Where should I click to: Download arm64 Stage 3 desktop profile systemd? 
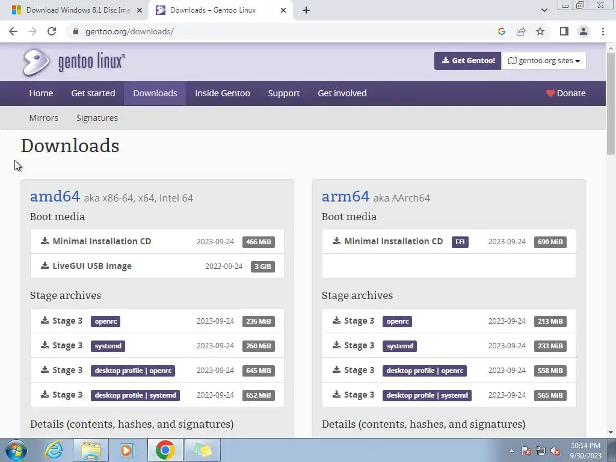pos(449,395)
